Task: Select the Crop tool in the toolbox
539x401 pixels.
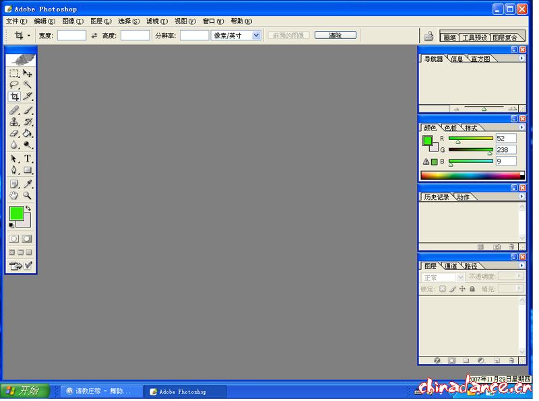Action: (x=14, y=97)
